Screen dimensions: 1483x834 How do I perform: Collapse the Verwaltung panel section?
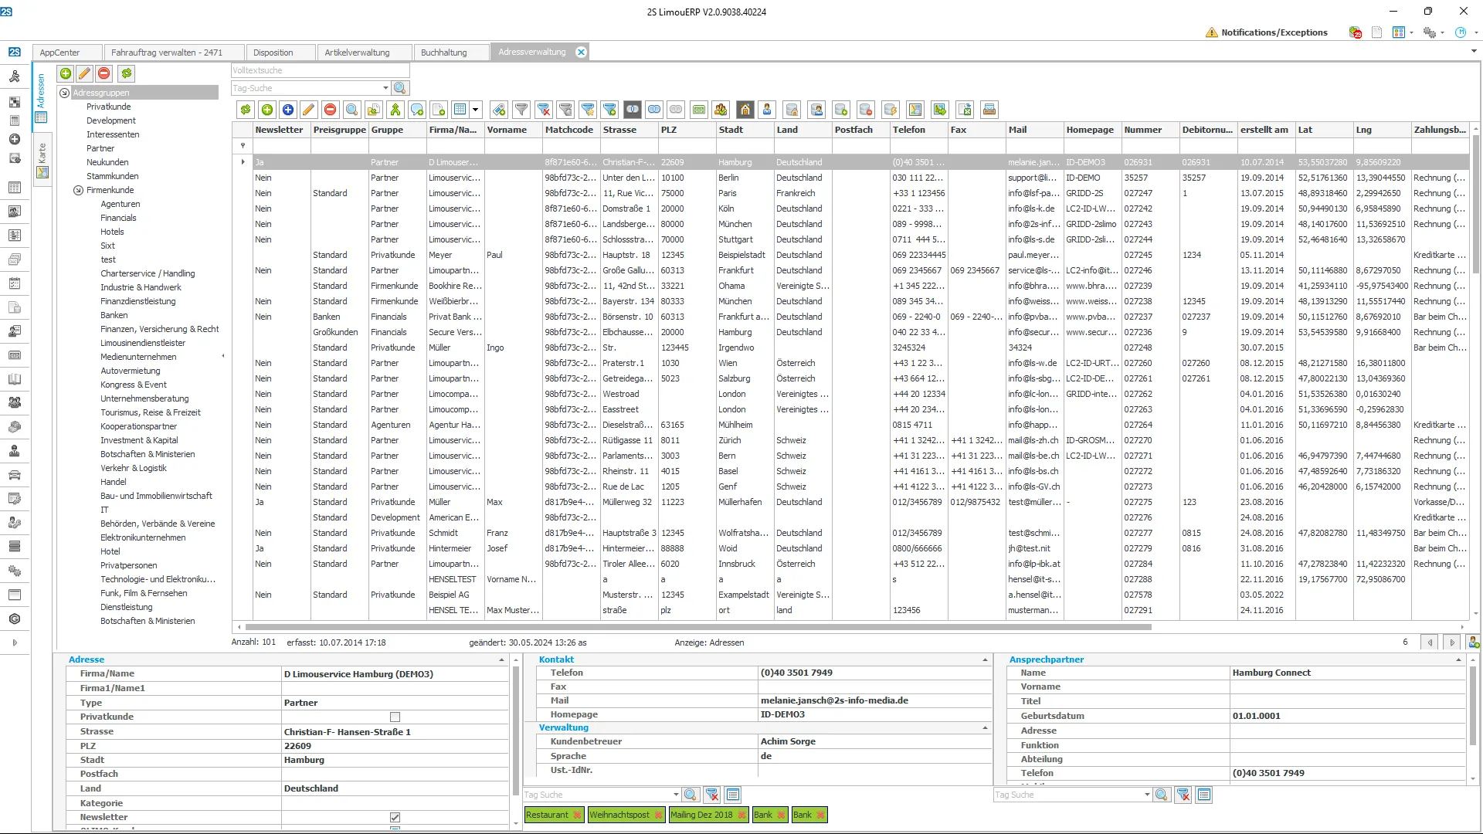click(x=985, y=728)
